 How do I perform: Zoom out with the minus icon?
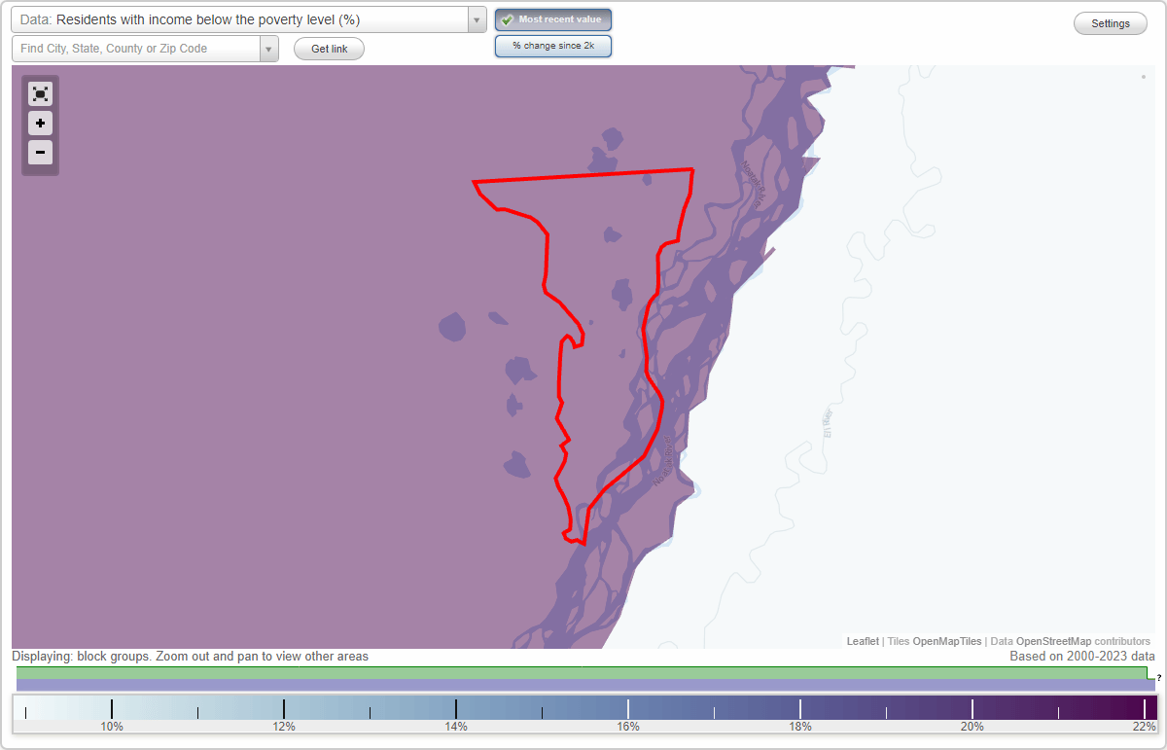[x=40, y=153]
